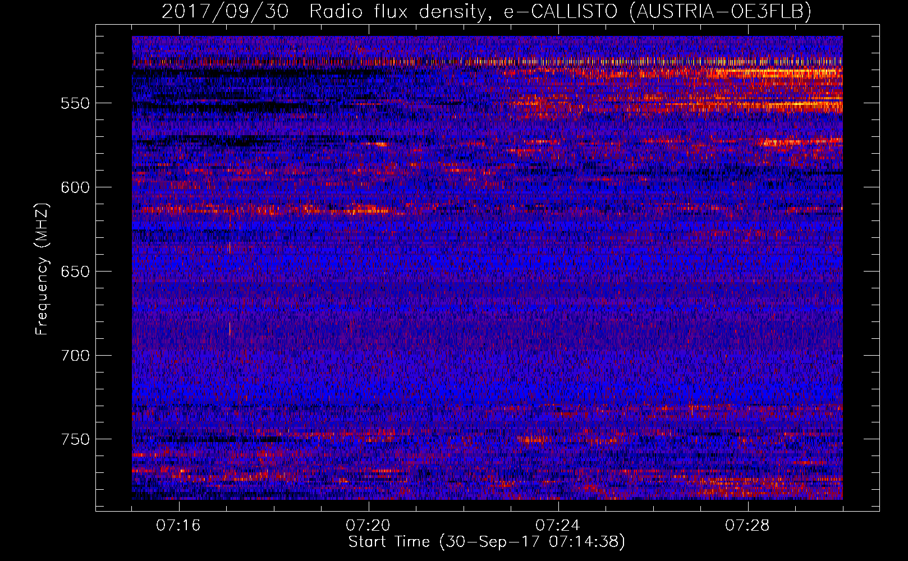Select the '650' frequency axis label
The width and height of the screenshot is (908, 561).
(75, 272)
